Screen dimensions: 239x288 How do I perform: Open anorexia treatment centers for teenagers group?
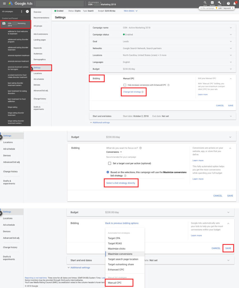tap(18, 68)
